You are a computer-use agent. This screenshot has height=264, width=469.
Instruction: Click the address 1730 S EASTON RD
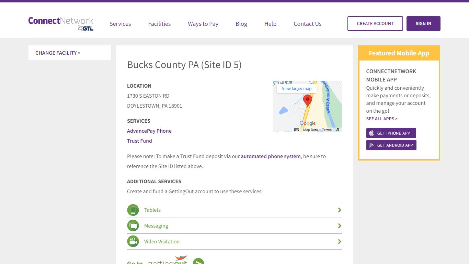(x=148, y=96)
